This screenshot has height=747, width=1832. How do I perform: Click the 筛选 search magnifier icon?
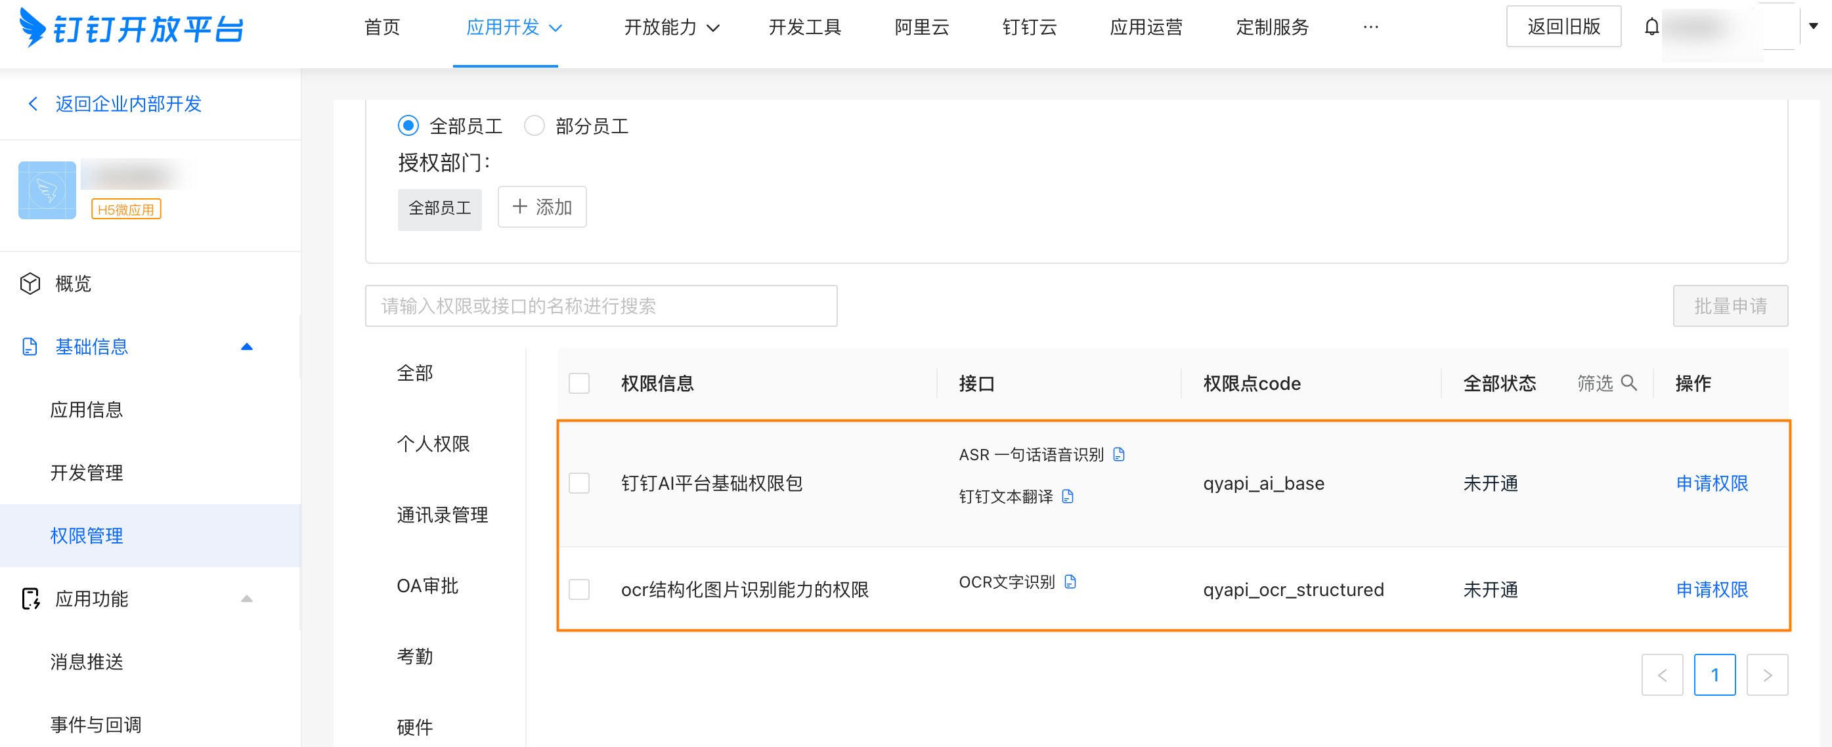click(1628, 383)
